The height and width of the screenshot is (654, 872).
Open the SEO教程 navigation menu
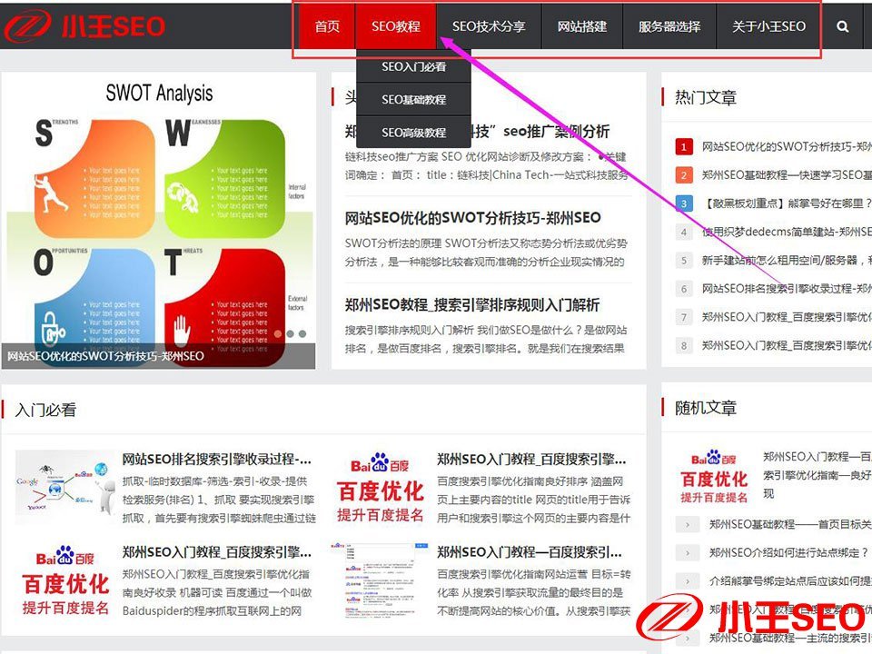tap(395, 26)
